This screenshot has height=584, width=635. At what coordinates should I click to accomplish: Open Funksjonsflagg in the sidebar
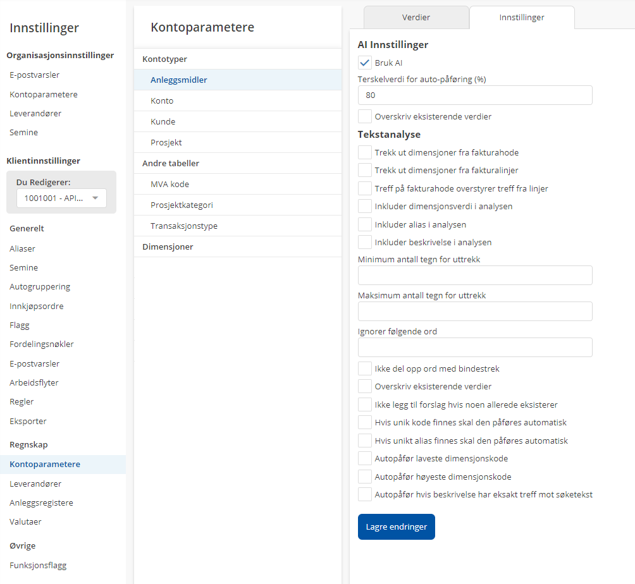38,566
